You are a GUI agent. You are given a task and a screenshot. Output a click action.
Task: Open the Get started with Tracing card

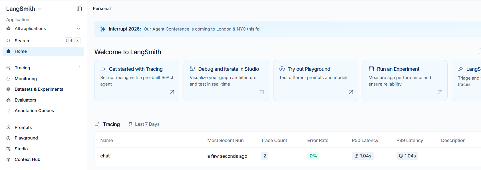(137, 80)
